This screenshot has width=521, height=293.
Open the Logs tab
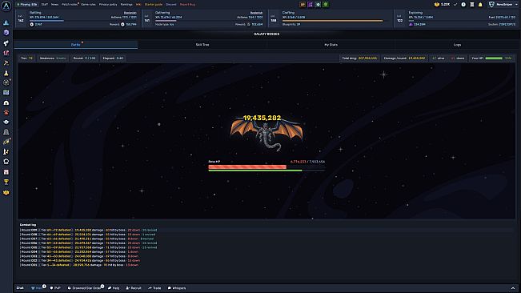(457, 45)
